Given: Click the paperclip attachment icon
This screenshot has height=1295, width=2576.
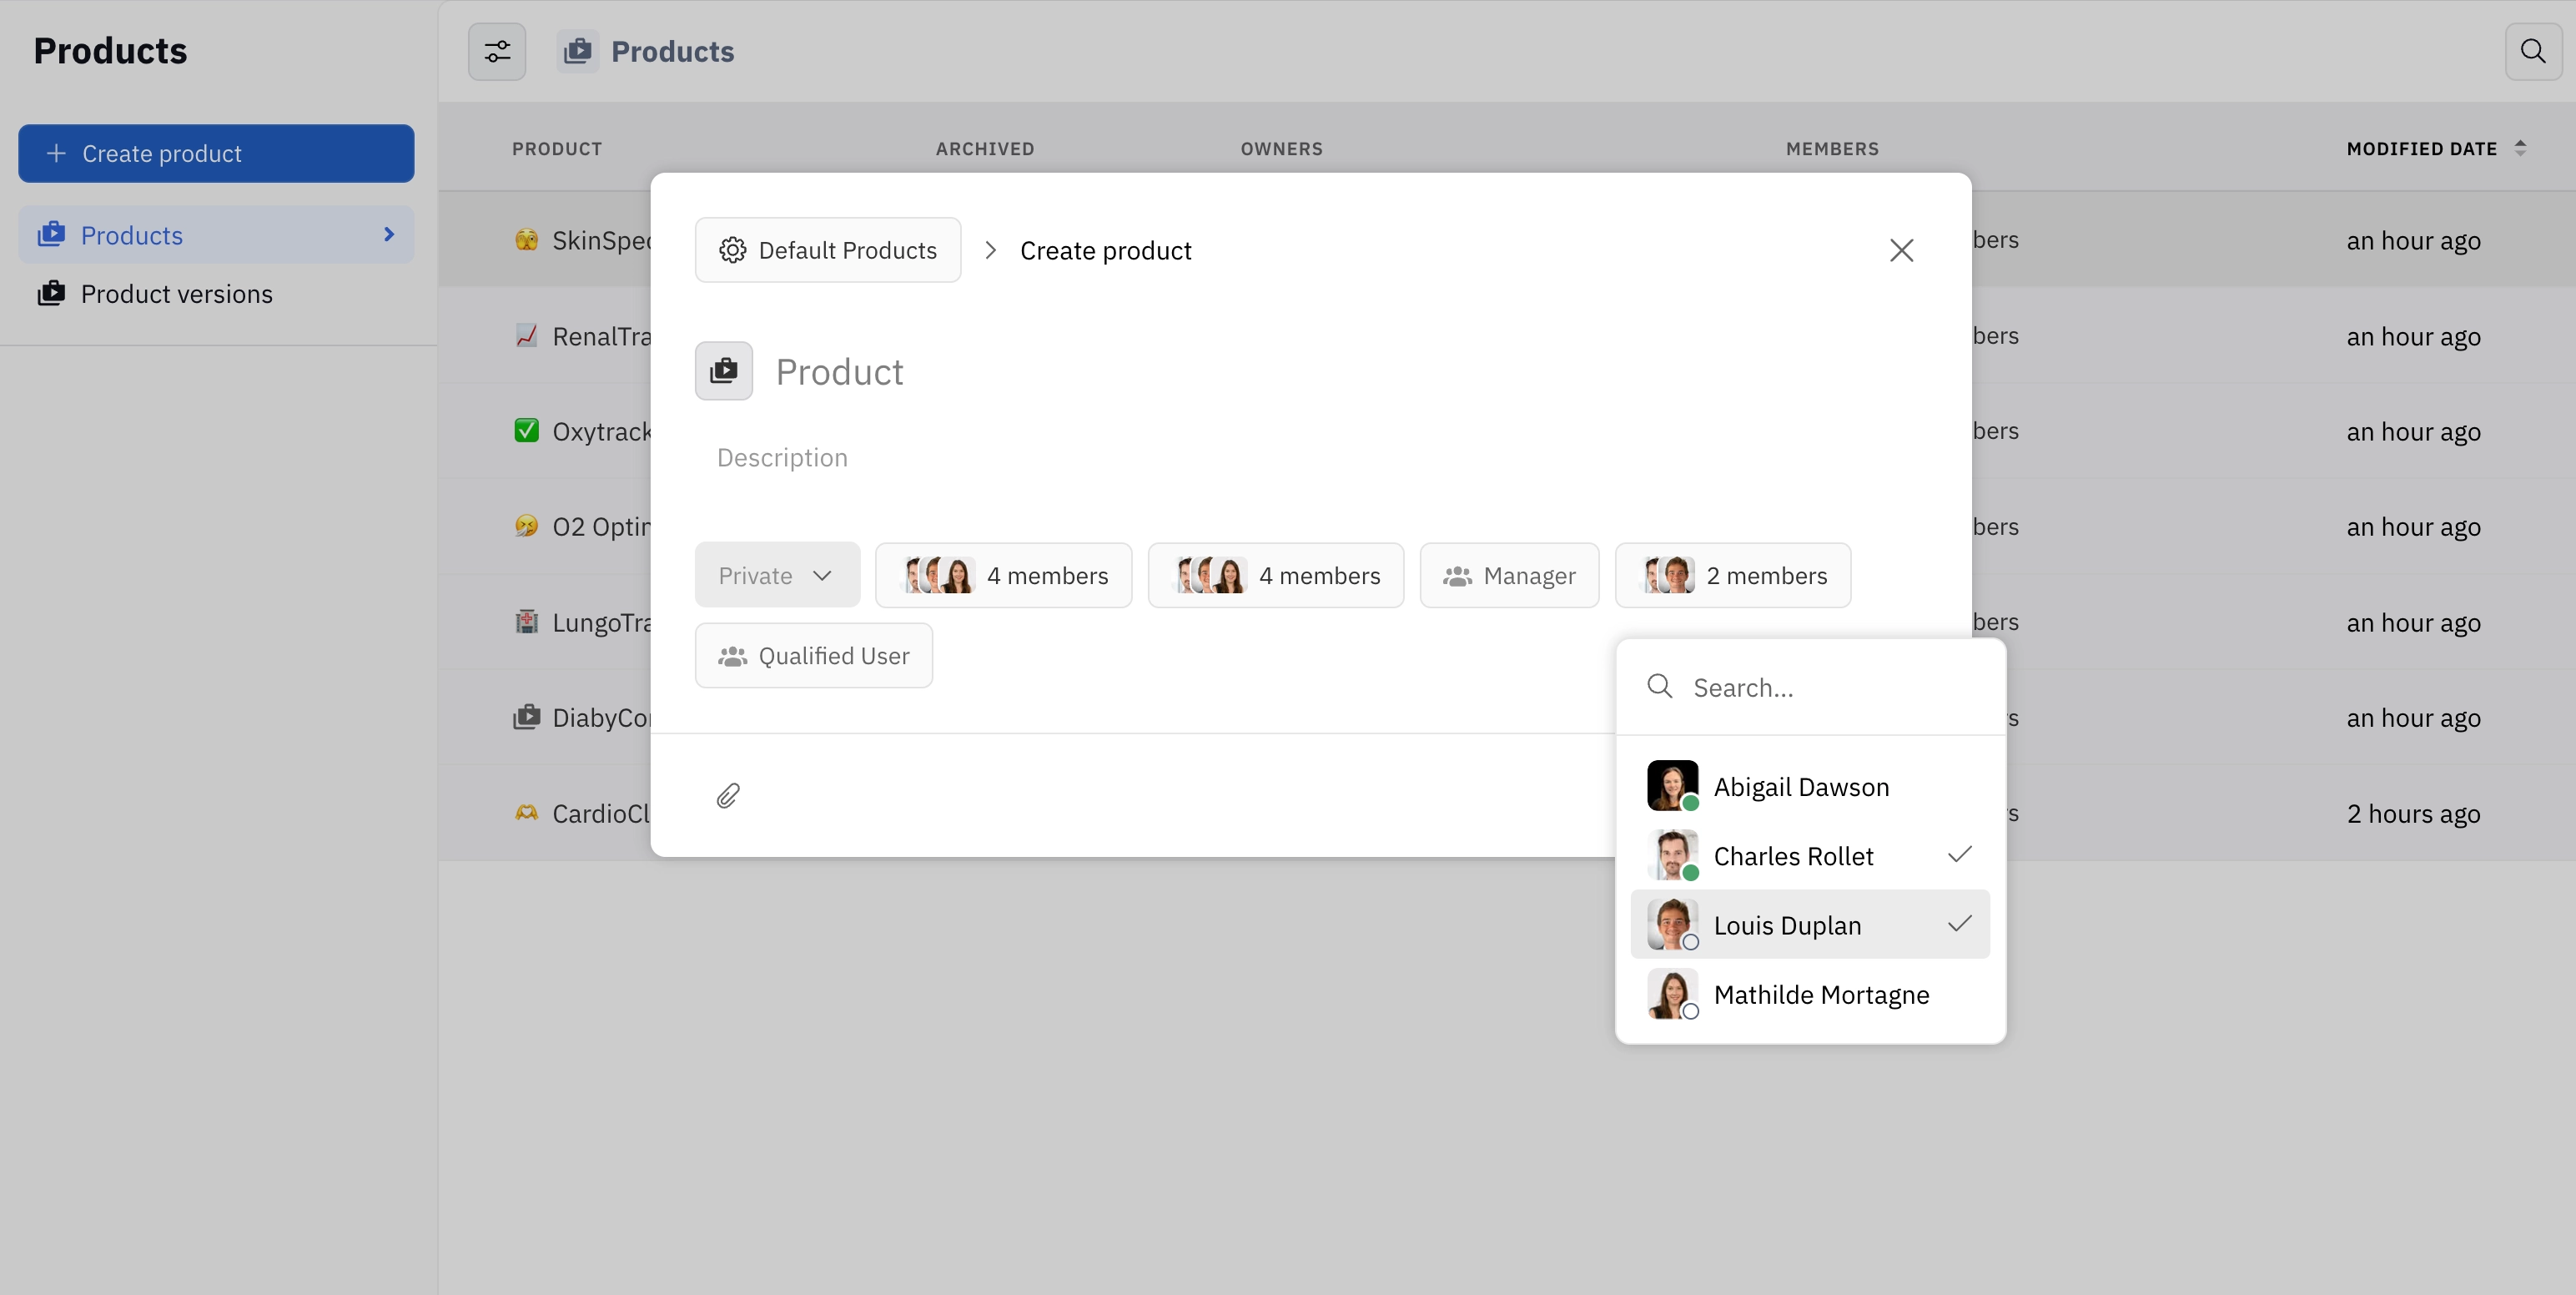Looking at the screenshot, I should 728,794.
